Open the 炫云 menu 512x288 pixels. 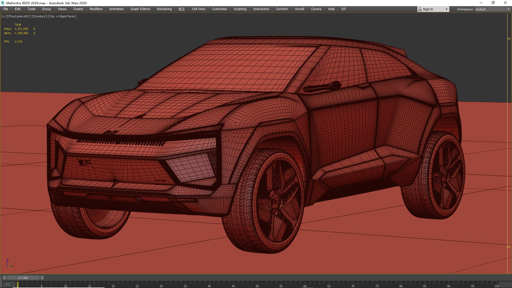point(182,9)
